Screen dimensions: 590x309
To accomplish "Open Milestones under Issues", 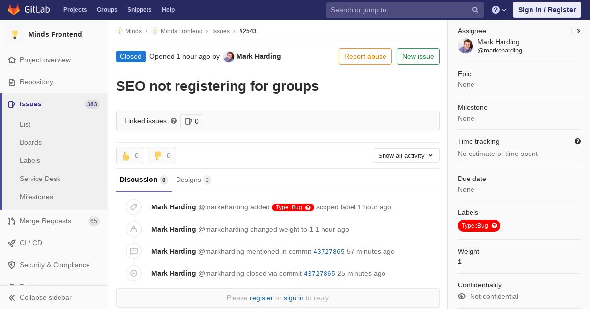I will (36, 197).
